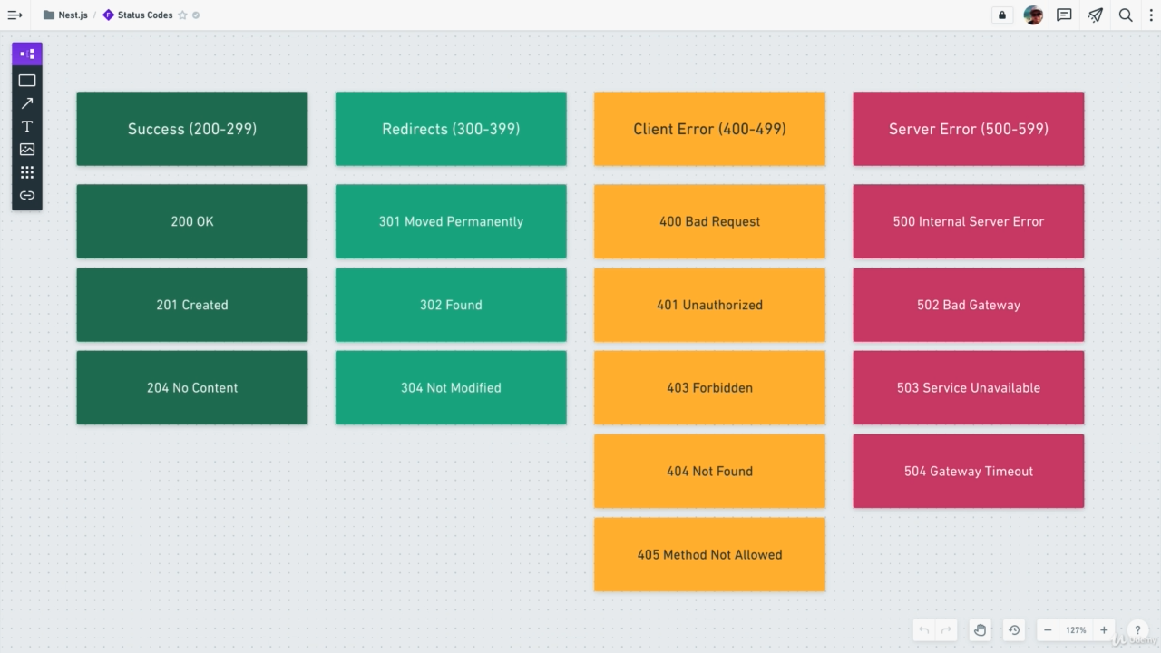Open the image insert tool
This screenshot has width=1161, height=653.
tap(27, 149)
